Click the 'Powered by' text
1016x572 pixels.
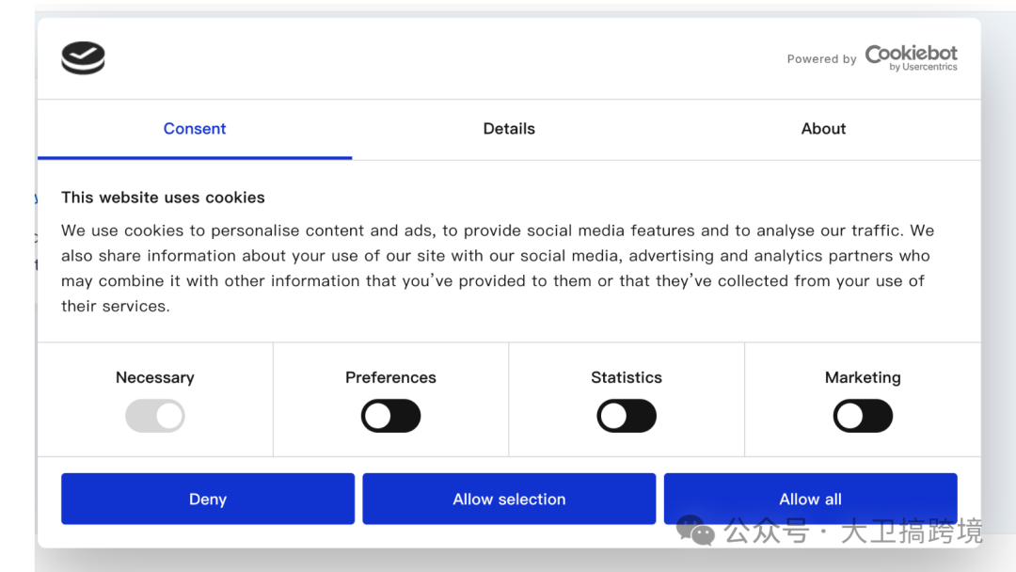coord(821,59)
